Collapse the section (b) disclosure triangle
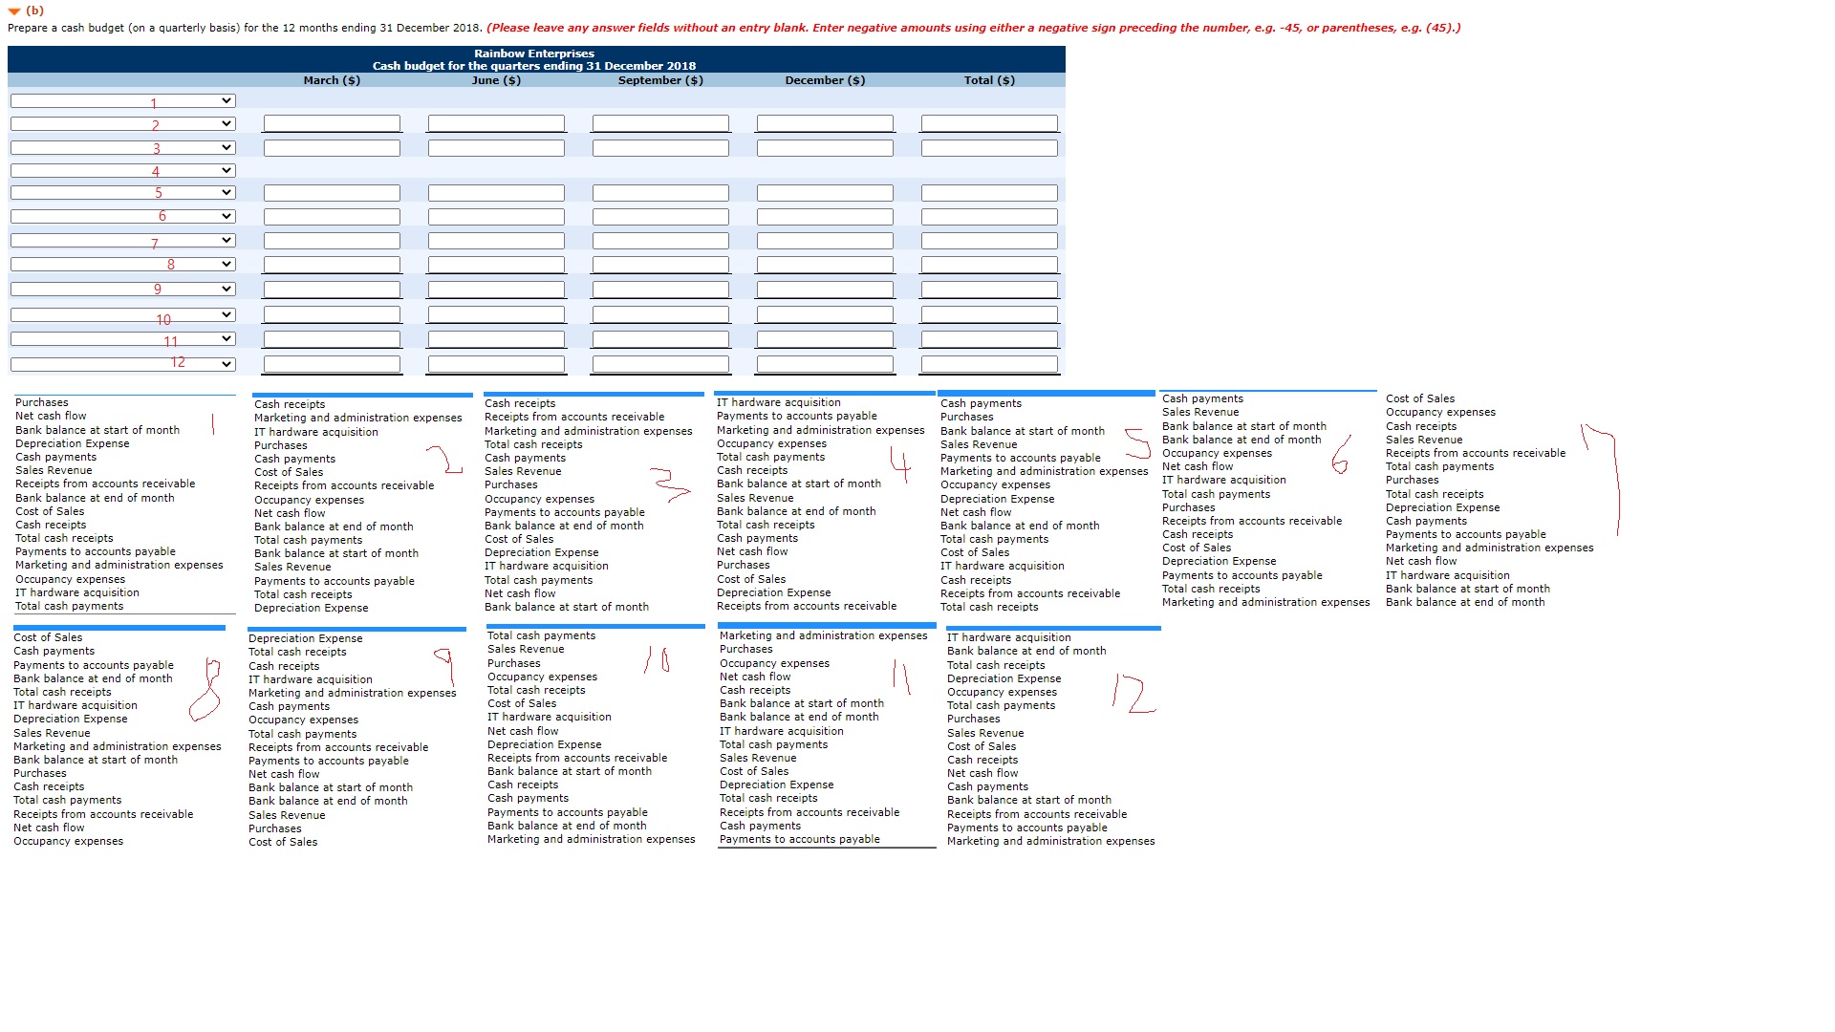 [13, 11]
